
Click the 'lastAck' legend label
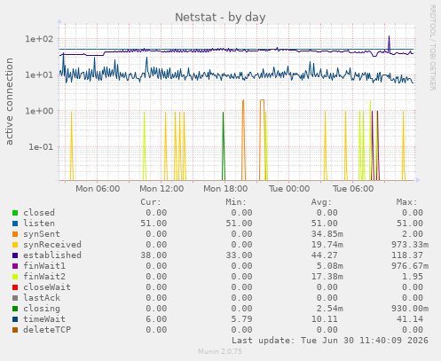pyautogui.click(x=42, y=298)
